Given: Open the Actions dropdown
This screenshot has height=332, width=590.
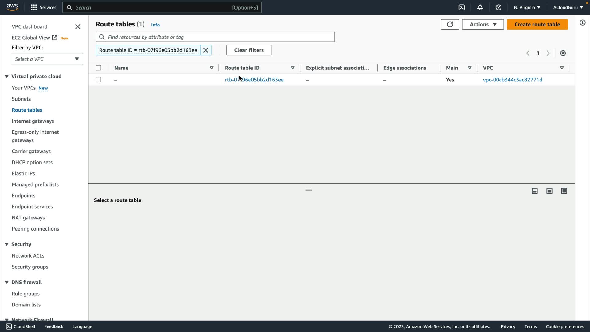Looking at the screenshot, I should click(483, 24).
